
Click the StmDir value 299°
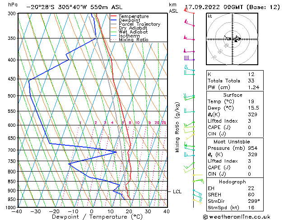(x=254, y=201)
